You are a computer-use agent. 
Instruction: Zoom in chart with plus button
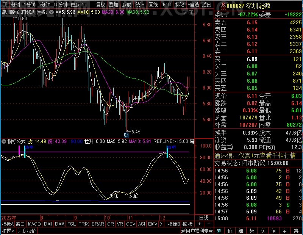coord(200,224)
